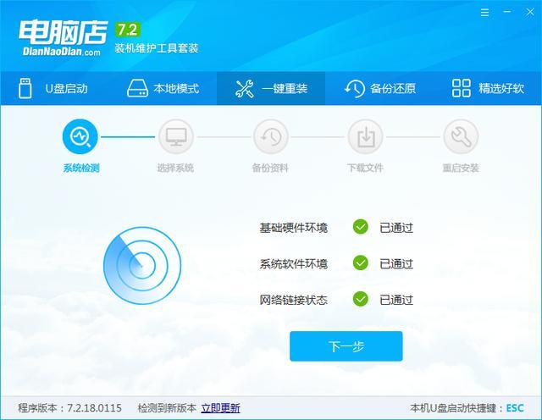Image resolution: width=542 pixels, height=420 pixels.
Task: Go to 精选好软 tab
Action: pos(488,89)
